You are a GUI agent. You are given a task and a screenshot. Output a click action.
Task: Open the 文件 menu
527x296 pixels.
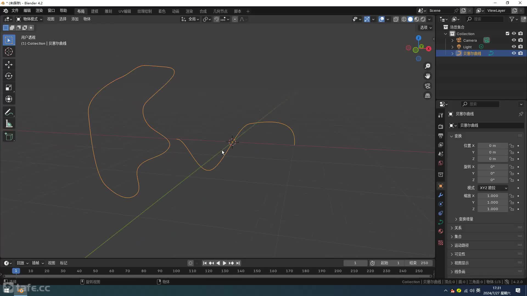tap(15, 10)
